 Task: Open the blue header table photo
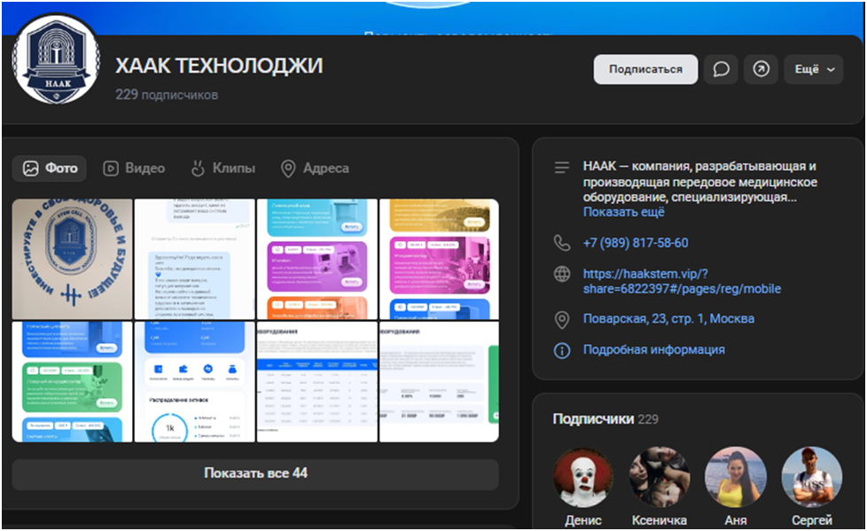pos(317,382)
